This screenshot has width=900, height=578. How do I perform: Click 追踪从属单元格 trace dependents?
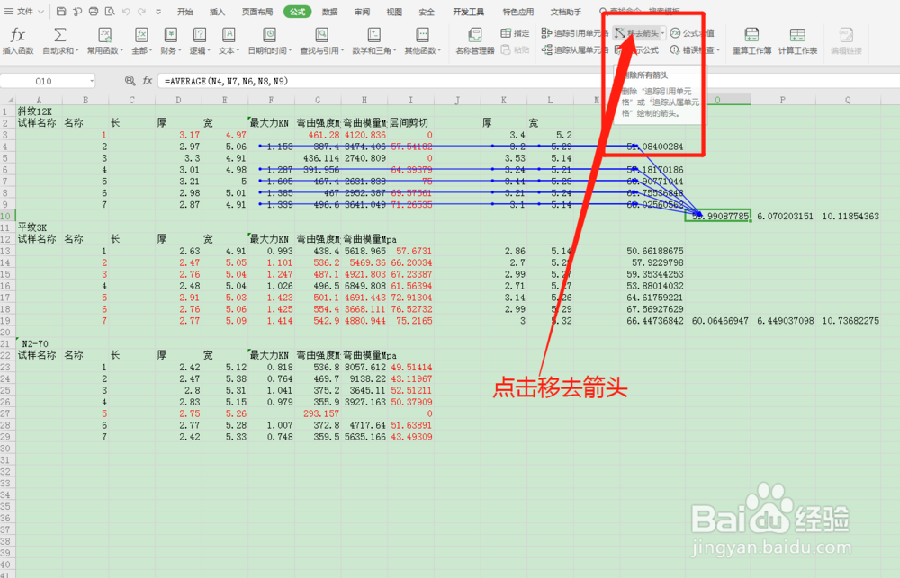click(x=575, y=50)
